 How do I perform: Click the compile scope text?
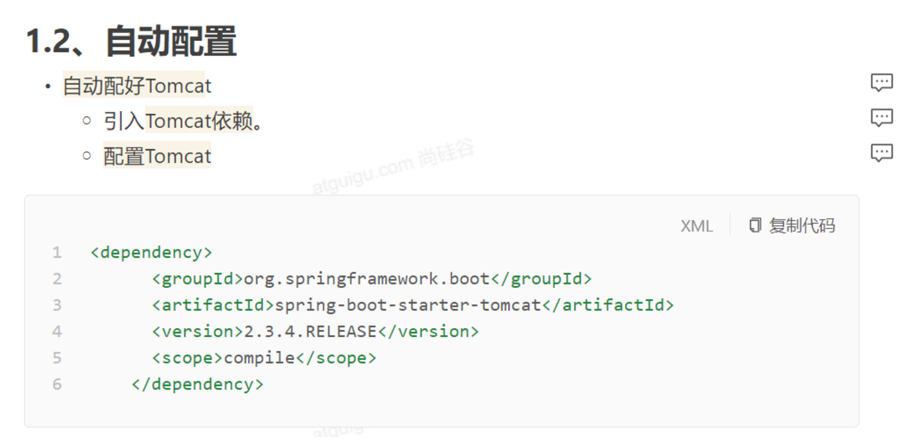click(259, 358)
